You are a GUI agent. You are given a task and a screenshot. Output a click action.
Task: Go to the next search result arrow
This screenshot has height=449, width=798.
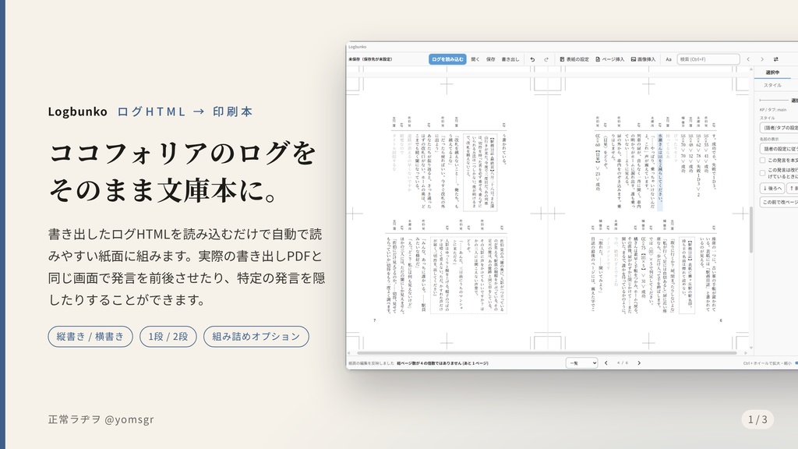[762, 59]
